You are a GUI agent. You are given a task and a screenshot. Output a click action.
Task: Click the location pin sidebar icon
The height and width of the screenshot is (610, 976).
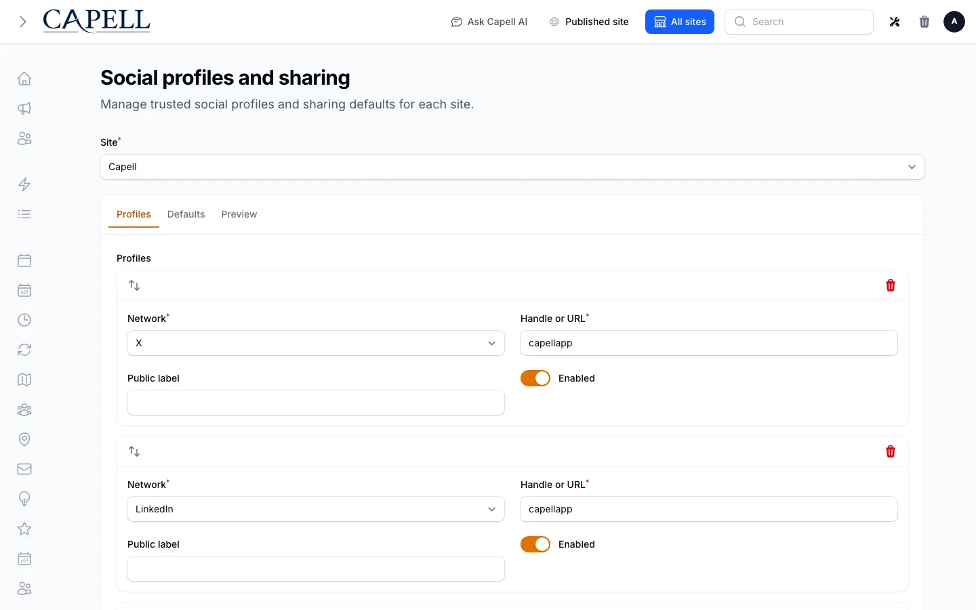click(24, 439)
